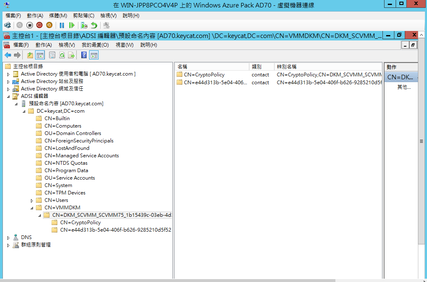Sort list by 辨別名稱 column header
The width and height of the screenshot is (427, 282).
pos(328,67)
